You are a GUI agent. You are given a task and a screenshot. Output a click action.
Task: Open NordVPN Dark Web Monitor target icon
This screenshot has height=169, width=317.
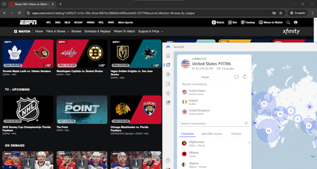pos(168,103)
